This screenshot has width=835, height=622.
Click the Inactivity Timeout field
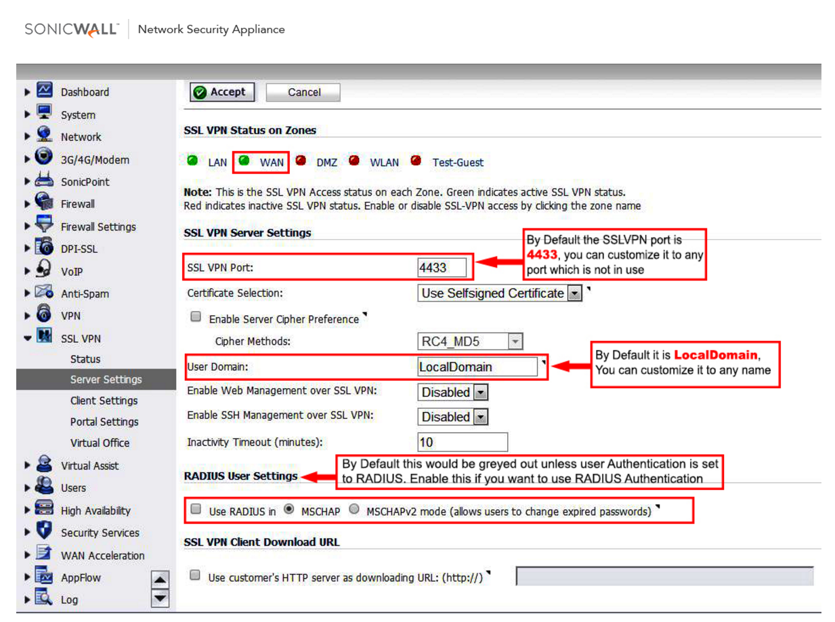pyautogui.click(x=463, y=442)
